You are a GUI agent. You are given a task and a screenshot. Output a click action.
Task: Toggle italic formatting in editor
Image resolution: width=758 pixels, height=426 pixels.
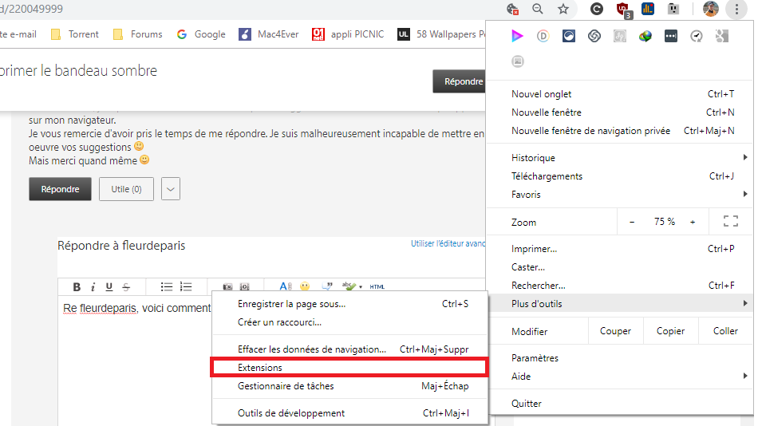pos(93,287)
